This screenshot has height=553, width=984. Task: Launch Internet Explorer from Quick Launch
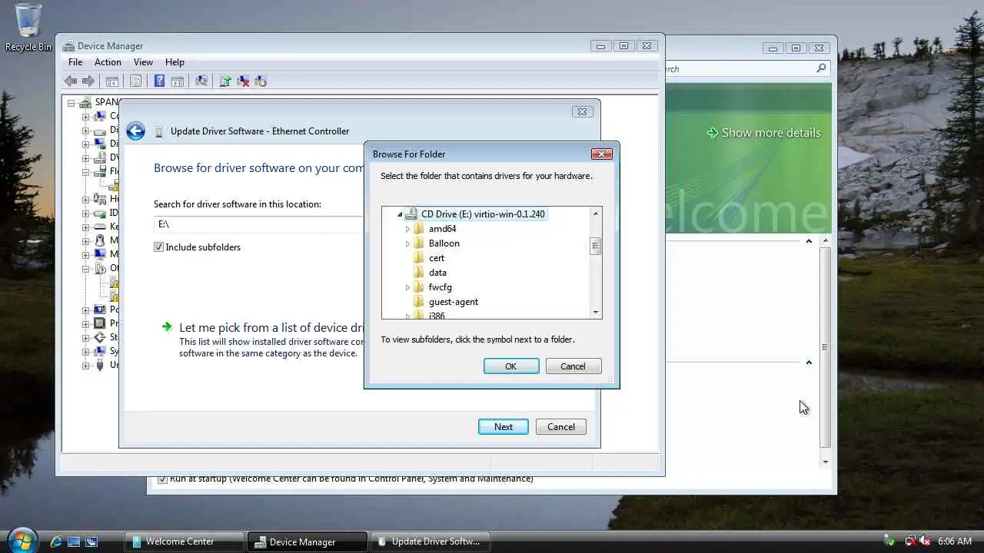56,541
